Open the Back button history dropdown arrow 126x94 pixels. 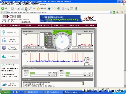(x=9, y=9)
